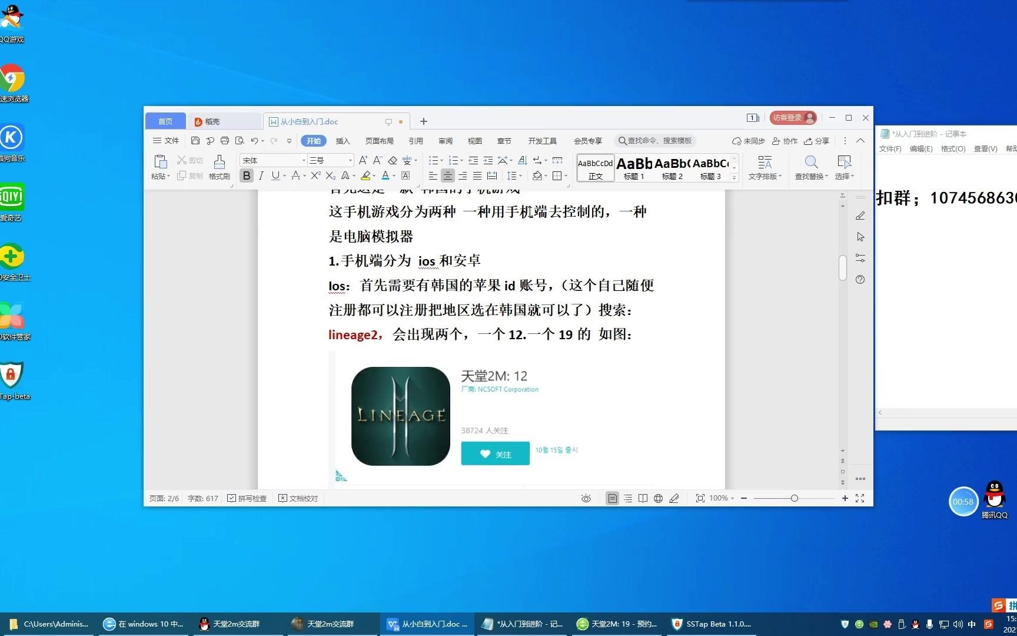Click the Select tool icon in ribbon

click(844, 162)
